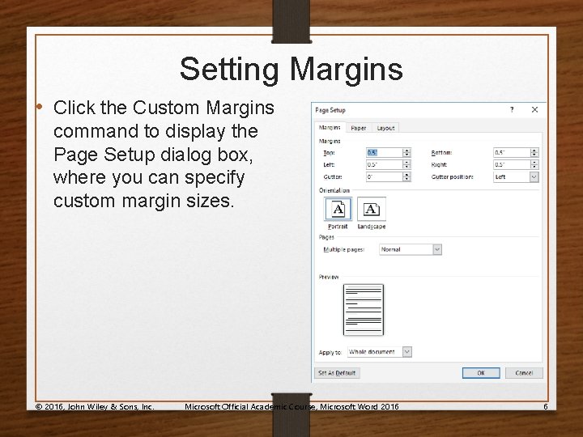Close the Page Setup dialog
Viewport: 583px width, 437px height.
(534, 109)
